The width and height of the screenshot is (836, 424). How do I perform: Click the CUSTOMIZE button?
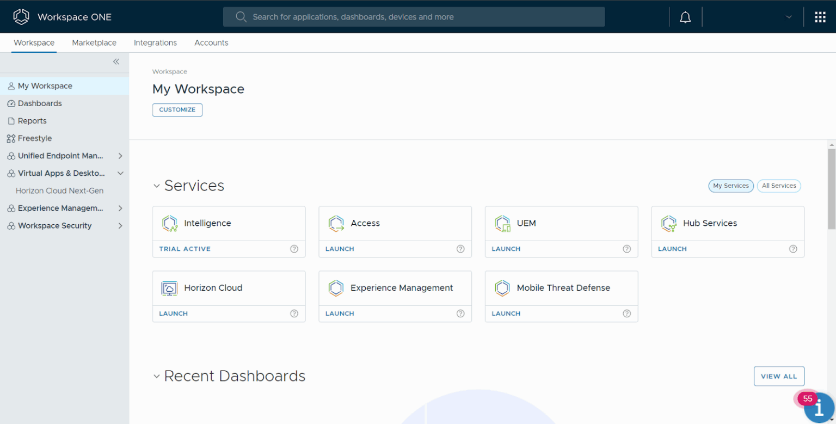pos(177,109)
